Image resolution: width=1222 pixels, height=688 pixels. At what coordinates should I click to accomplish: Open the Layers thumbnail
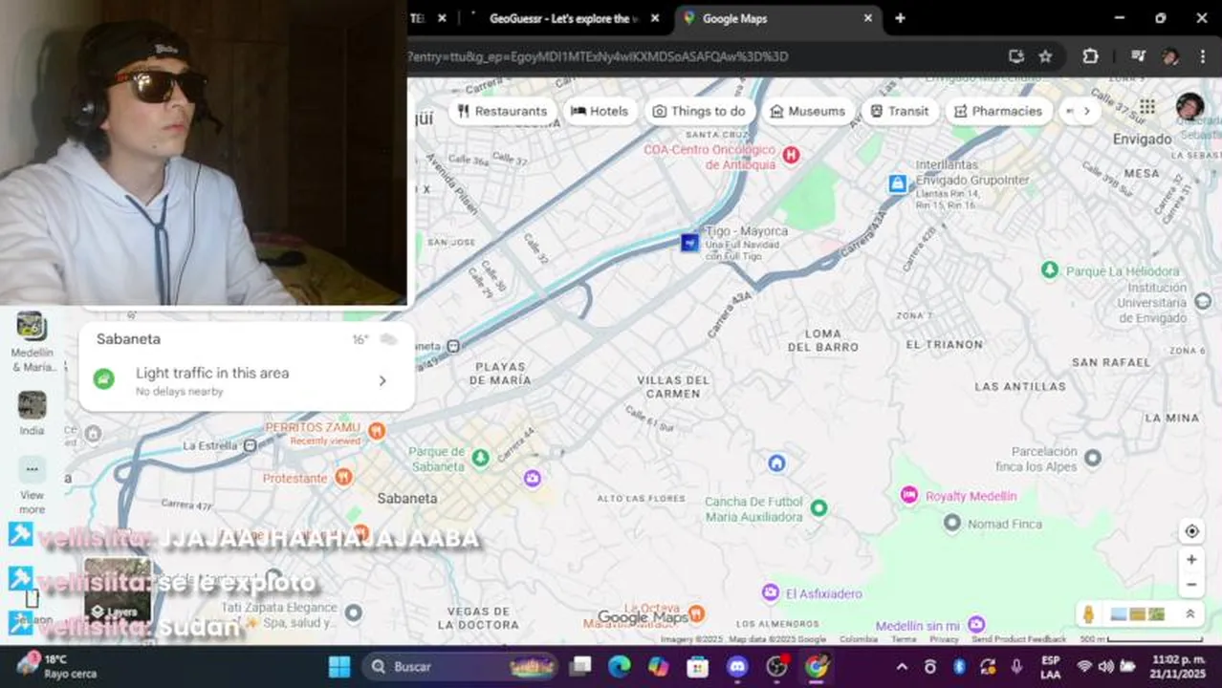click(118, 590)
